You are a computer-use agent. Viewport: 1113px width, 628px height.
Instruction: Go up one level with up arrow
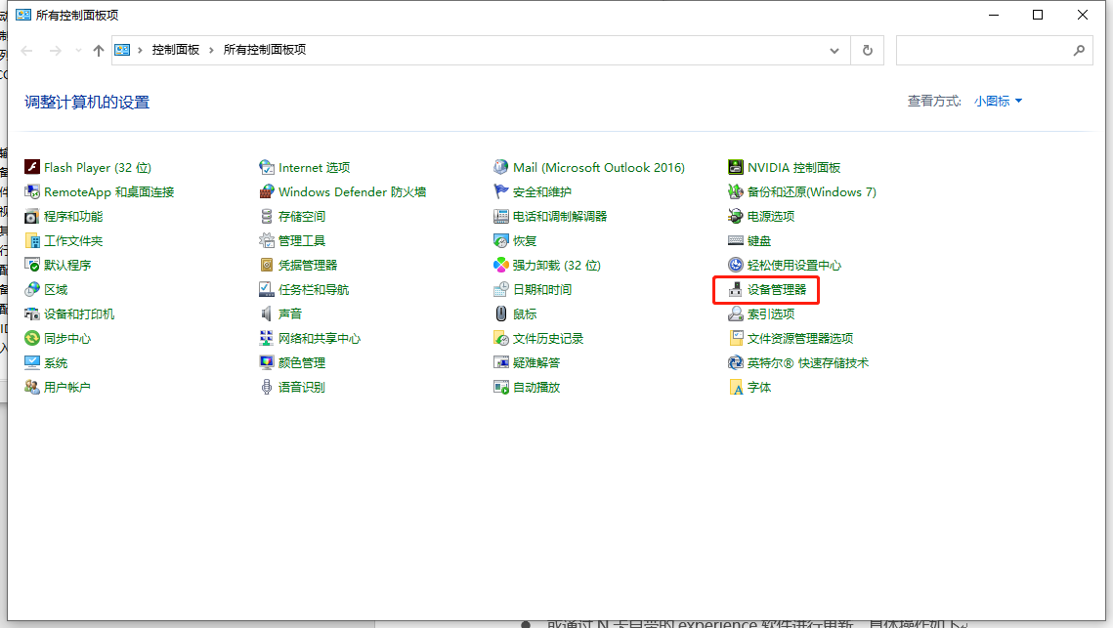pos(99,51)
